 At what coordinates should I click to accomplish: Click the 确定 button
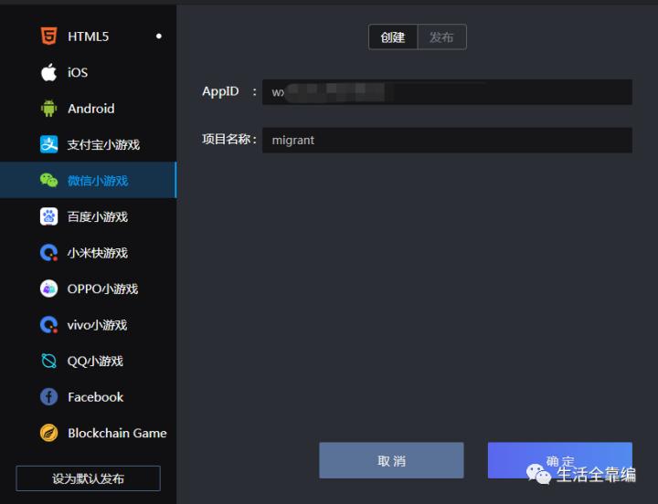[560, 460]
